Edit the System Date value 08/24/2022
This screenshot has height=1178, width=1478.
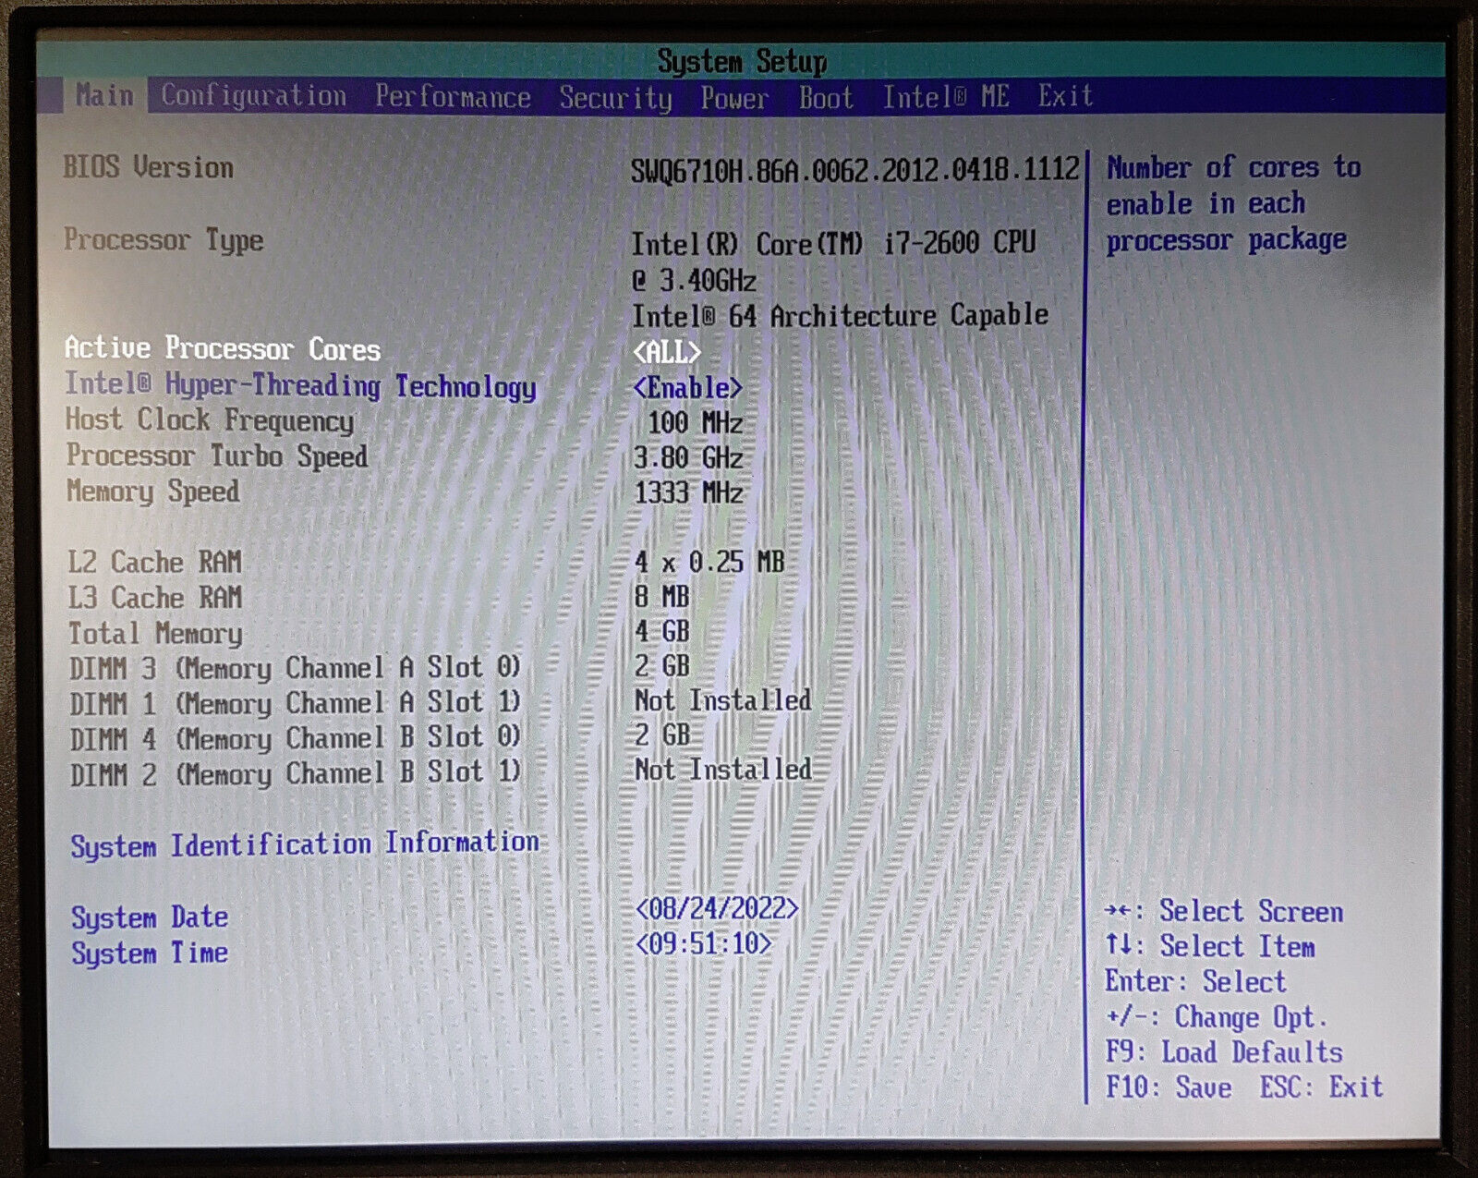click(x=717, y=908)
